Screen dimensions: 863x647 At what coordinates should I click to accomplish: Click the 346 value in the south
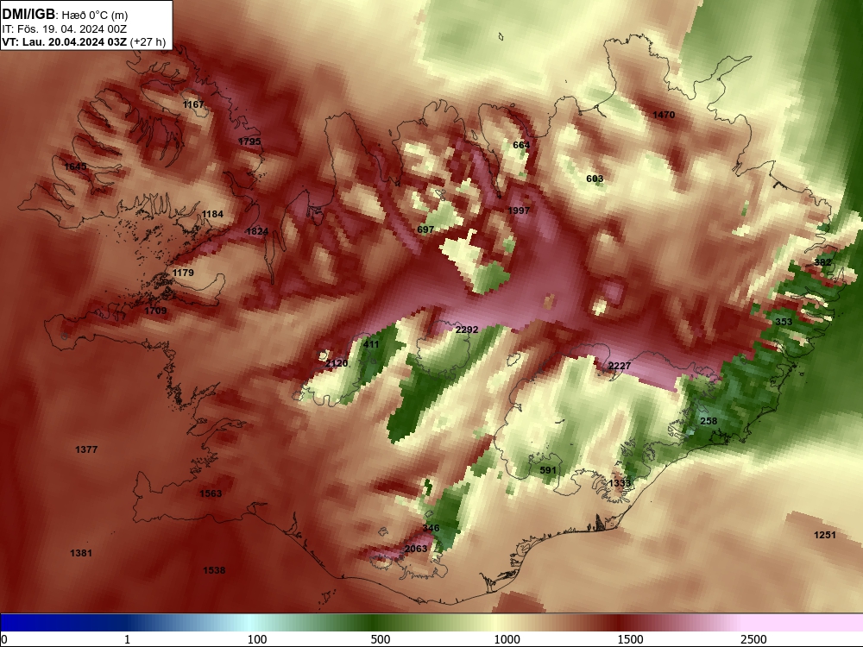(431, 529)
